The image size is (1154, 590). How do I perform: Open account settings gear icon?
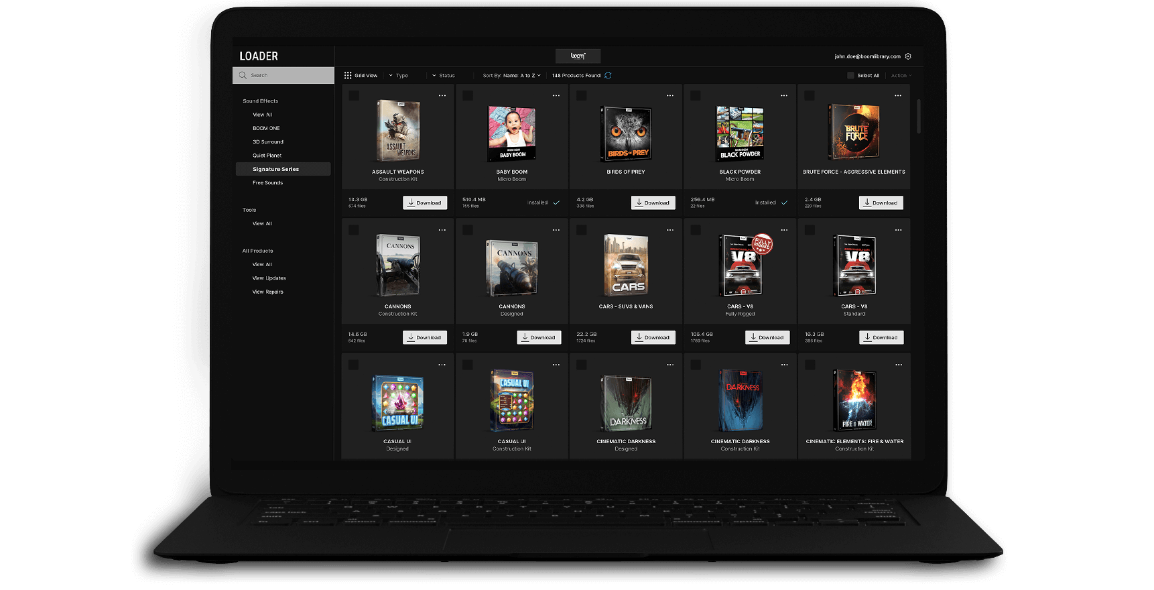[x=908, y=56]
